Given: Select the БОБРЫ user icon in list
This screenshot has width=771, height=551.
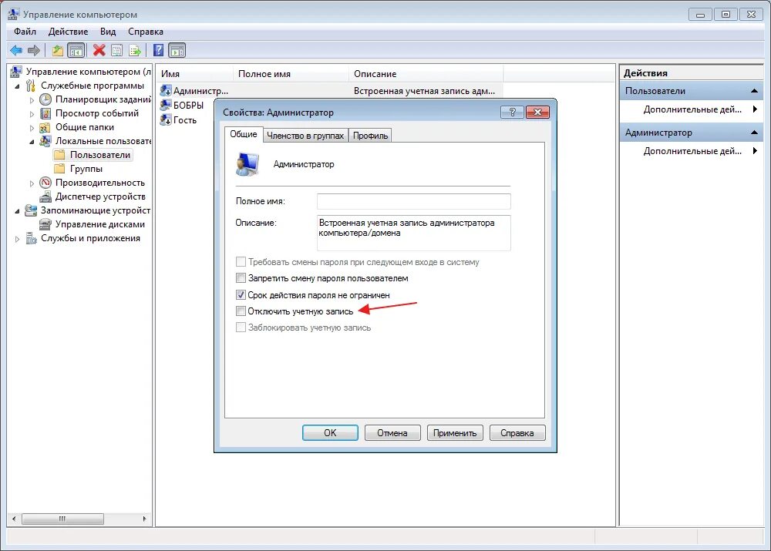Looking at the screenshot, I should [166, 105].
